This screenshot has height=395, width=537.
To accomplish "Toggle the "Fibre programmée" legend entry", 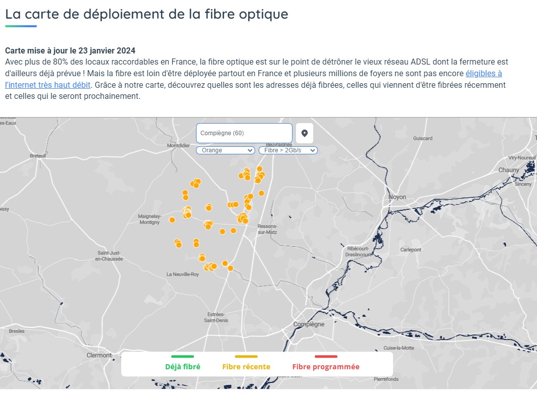I will [x=325, y=367].
